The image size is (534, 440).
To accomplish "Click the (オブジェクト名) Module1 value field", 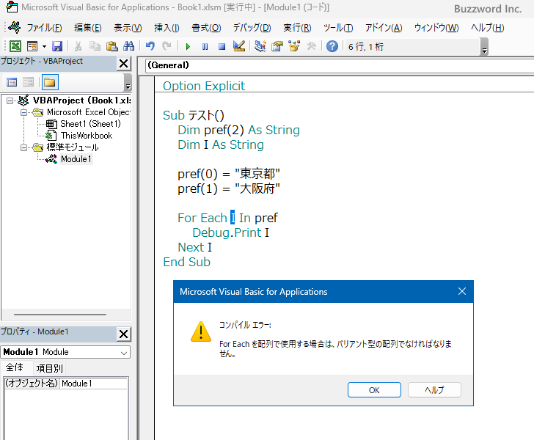I will pyautogui.click(x=94, y=384).
